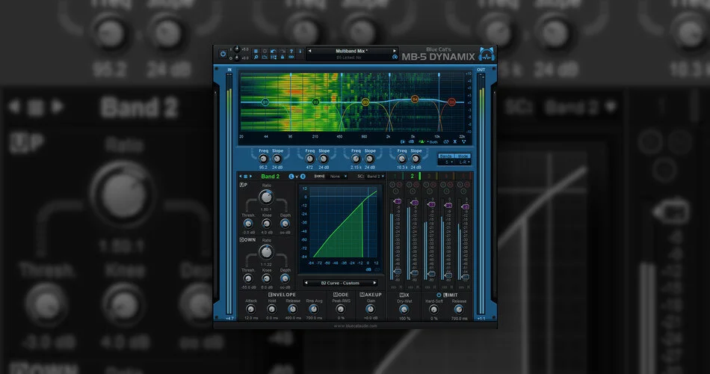This screenshot has width=710, height=374.
Task: Go to next band with right arrow beside Band 2
Action: [x=251, y=177]
